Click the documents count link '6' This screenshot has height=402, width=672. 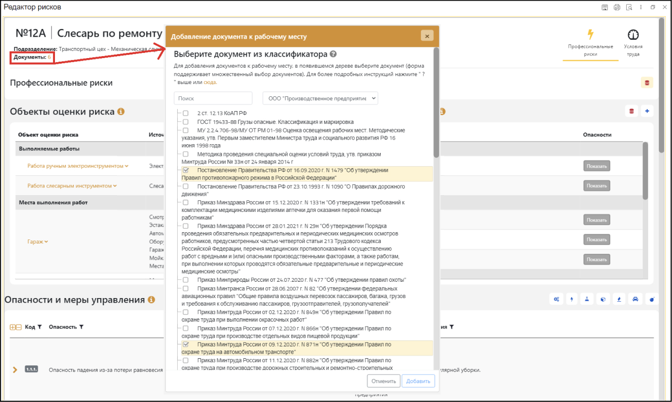coord(49,57)
